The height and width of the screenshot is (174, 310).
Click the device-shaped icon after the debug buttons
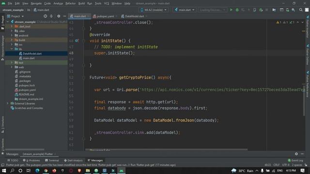pos(254,10)
